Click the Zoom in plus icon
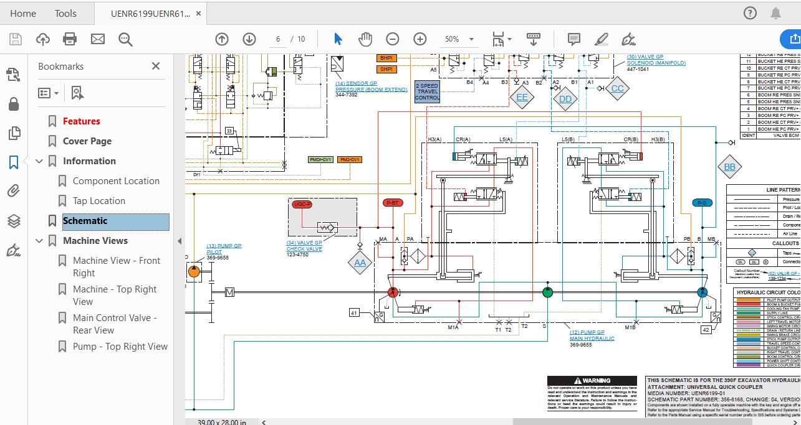The height and width of the screenshot is (425, 801). coord(420,39)
